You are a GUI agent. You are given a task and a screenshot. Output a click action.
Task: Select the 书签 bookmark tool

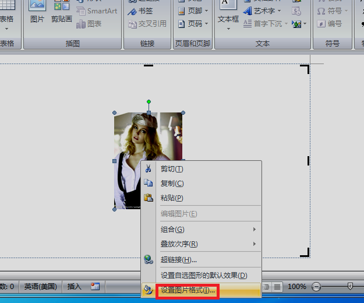pyautogui.click(x=140, y=11)
